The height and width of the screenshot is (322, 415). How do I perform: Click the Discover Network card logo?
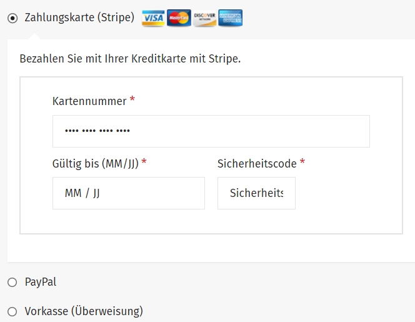(x=204, y=18)
